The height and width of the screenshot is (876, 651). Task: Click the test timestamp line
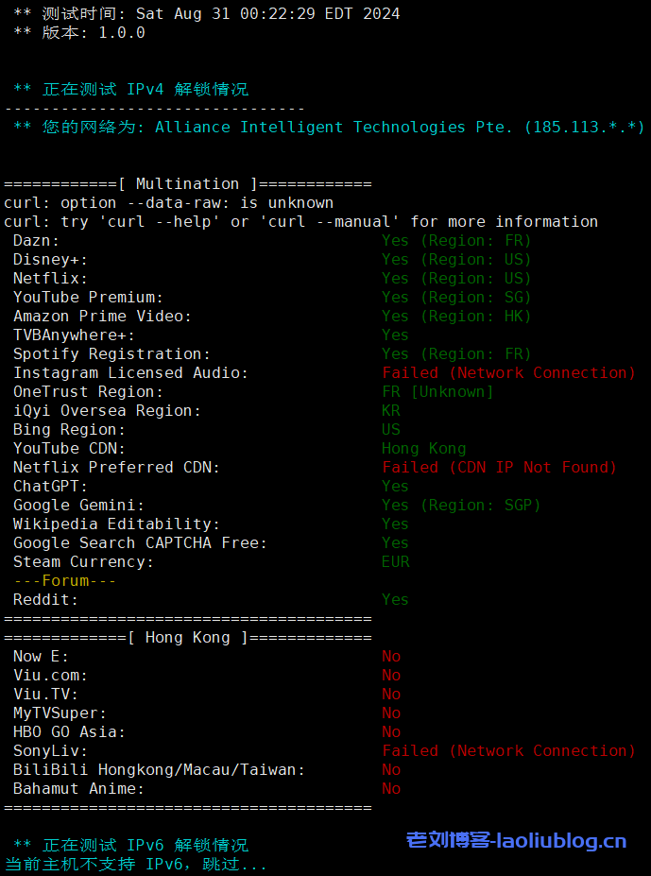coord(206,13)
